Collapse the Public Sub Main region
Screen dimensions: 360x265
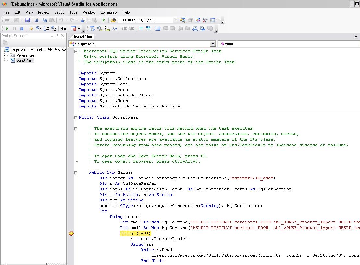tap(76, 173)
